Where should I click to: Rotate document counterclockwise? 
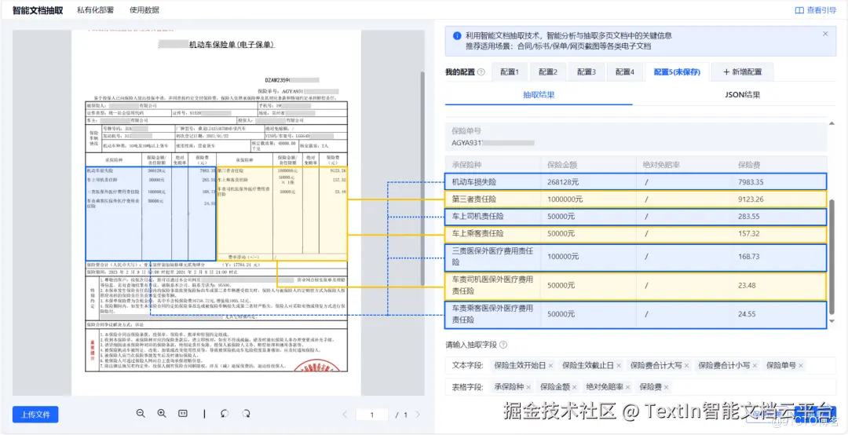[x=225, y=414]
